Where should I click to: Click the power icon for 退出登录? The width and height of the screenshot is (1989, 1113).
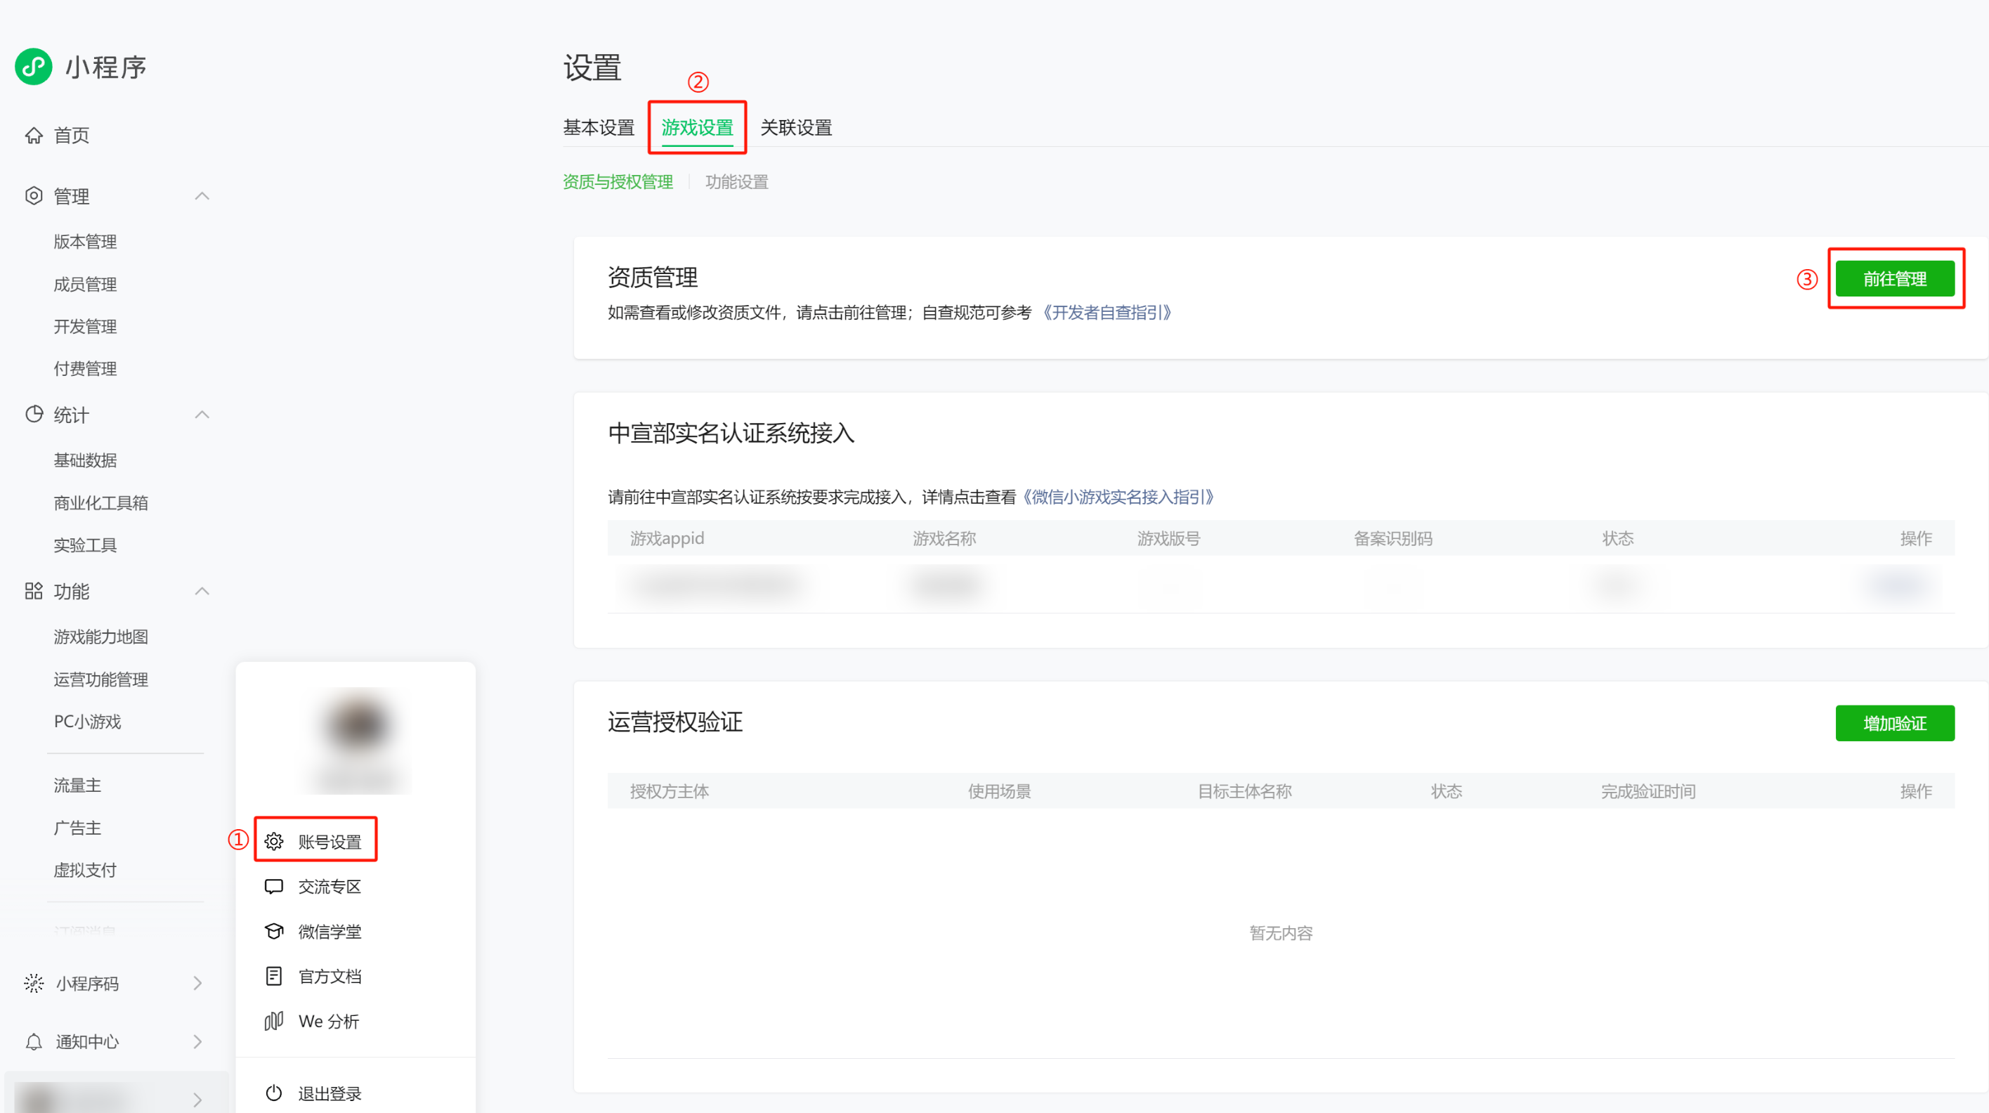[274, 1092]
